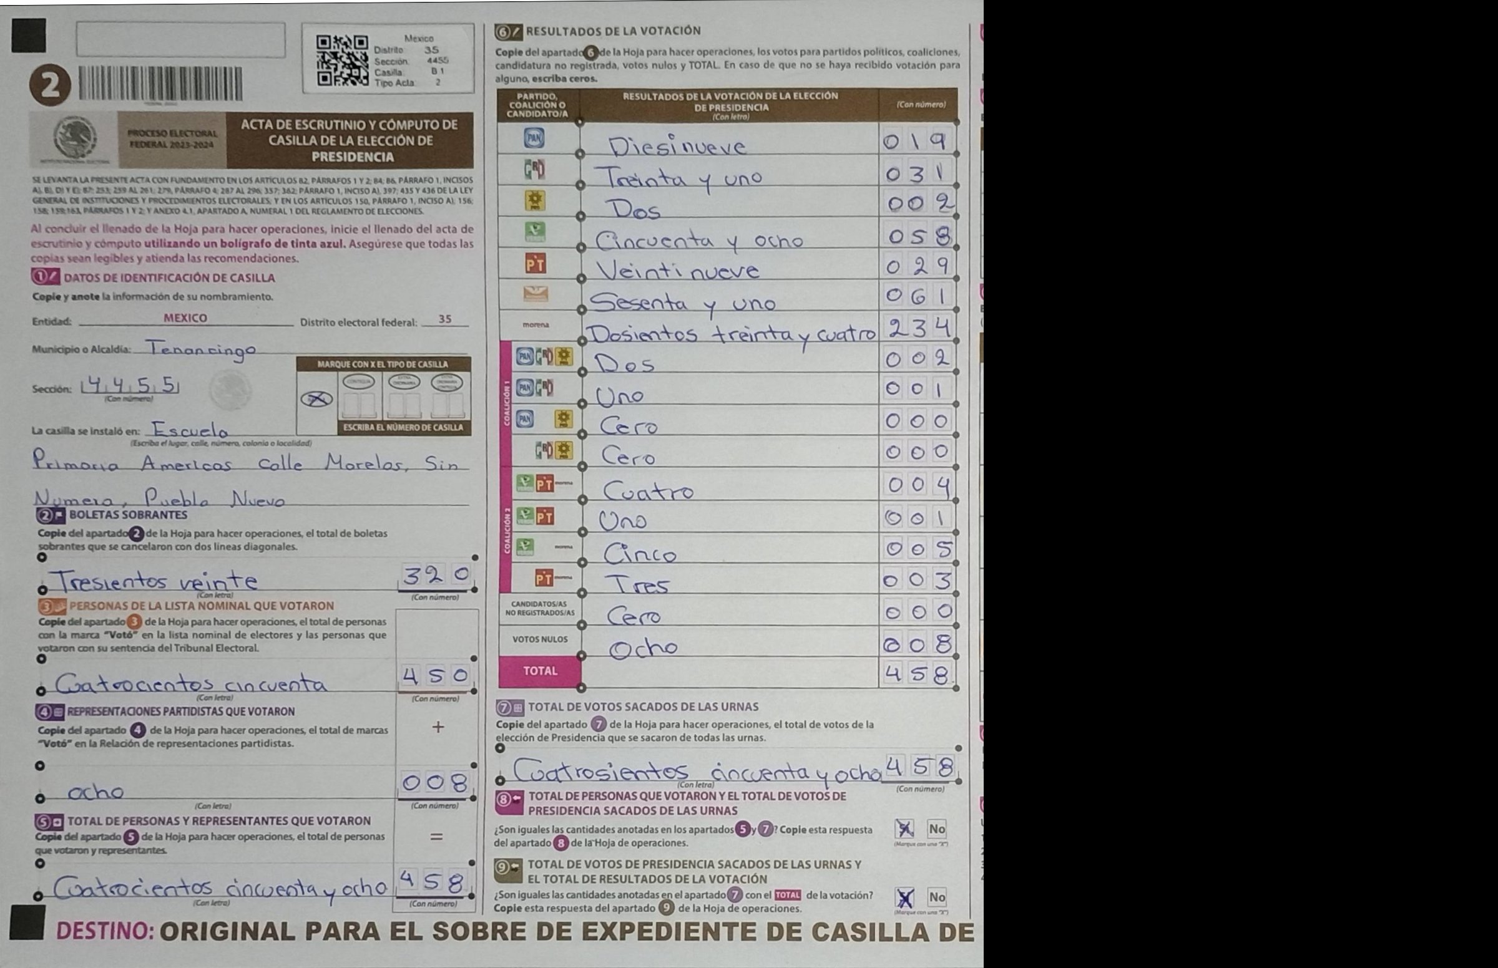The image size is (1498, 968).
Task: Click the green Verde logo in Cincuenta y ocho row
Action: pyautogui.click(x=535, y=233)
